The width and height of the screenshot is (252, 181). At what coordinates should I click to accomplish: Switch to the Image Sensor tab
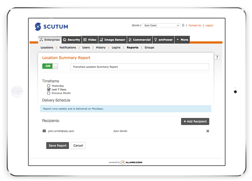point(112,40)
